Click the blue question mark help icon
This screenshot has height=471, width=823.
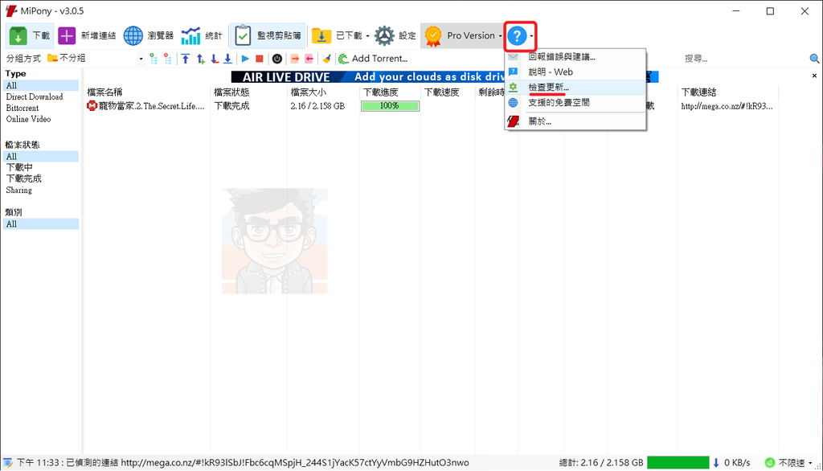pyautogui.click(x=517, y=35)
